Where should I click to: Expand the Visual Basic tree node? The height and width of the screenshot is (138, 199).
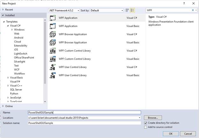[8, 78]
